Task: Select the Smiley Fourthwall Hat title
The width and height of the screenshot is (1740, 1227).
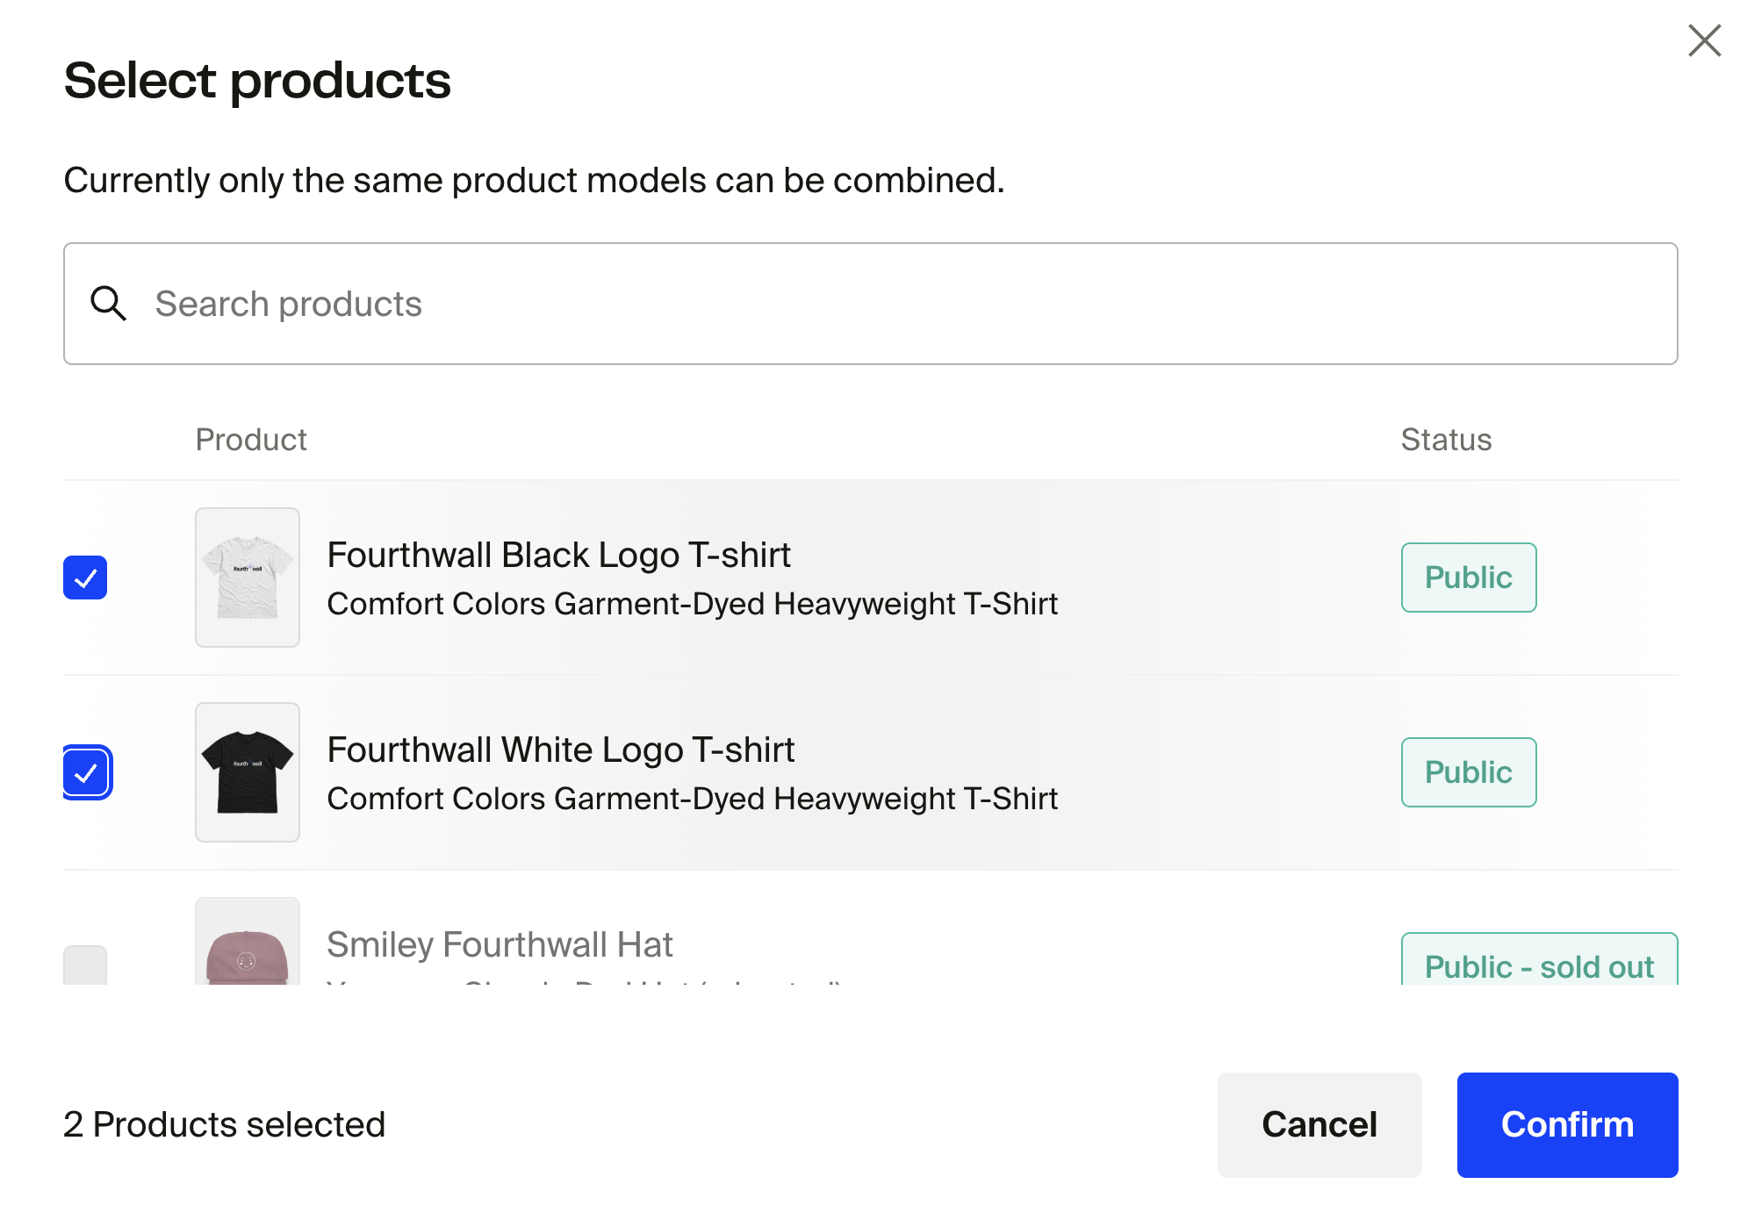Action: 500,944
